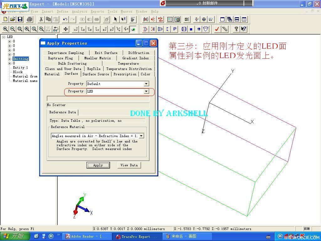Select Emitting item in model tree

click(x=21, y=59)
